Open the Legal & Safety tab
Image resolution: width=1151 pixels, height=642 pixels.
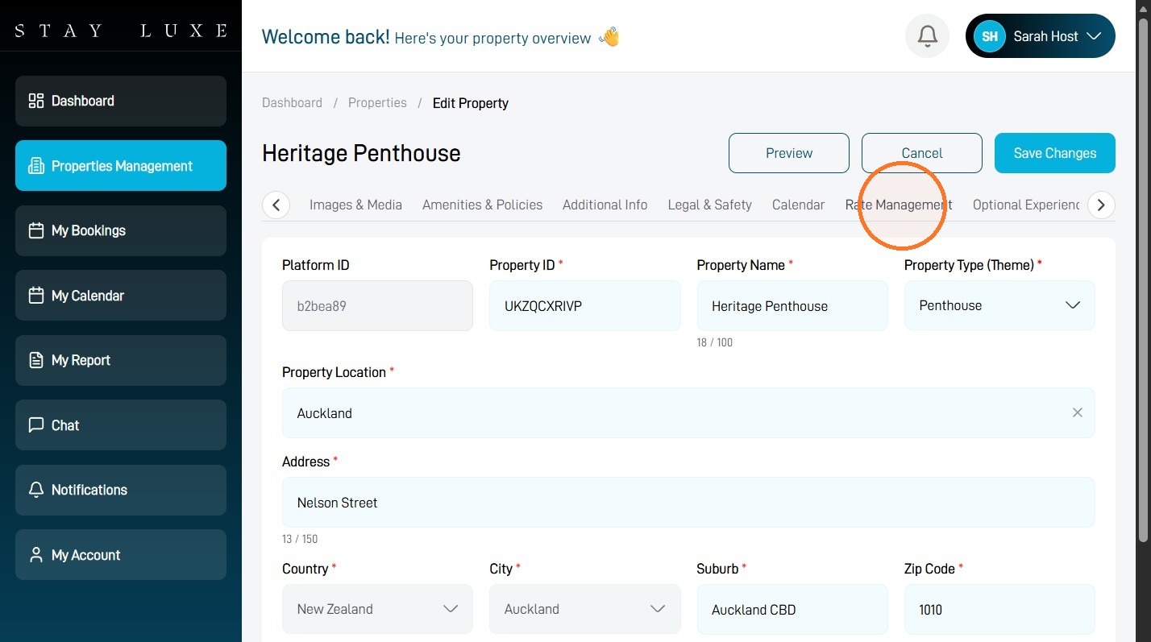pos(710,205)
